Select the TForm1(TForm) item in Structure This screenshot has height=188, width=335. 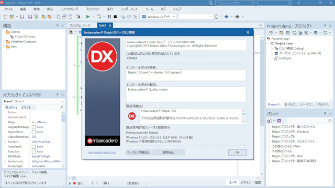pyautogui.click(x=25, y=37)
